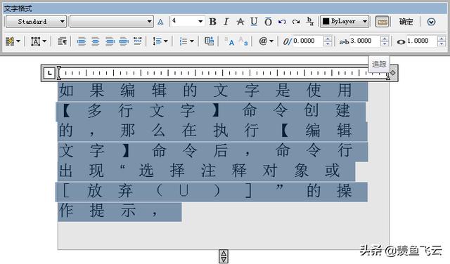Decrease the width factor value 1.0000

pos(442,44)
